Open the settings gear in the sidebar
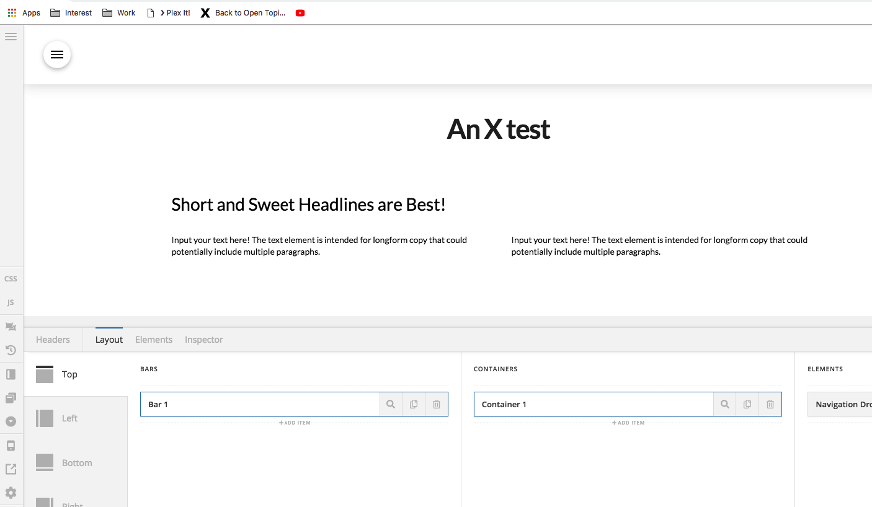 (11, 493)
